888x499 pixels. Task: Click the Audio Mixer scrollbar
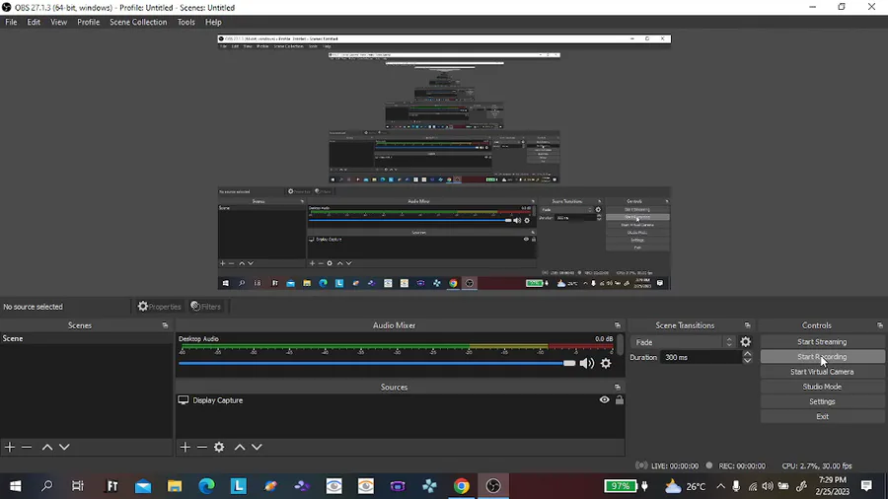(621, 345)
